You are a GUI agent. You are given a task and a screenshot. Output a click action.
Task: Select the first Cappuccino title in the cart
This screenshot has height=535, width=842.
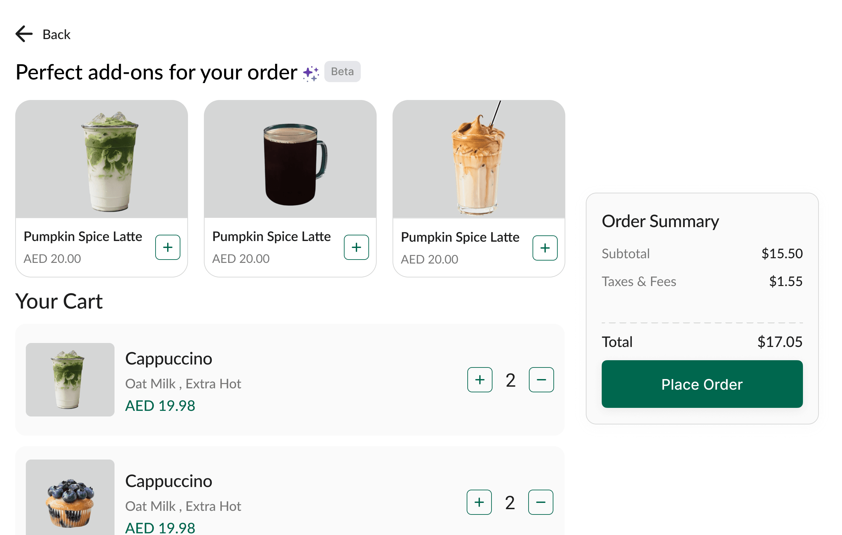[x=168, y=358]
